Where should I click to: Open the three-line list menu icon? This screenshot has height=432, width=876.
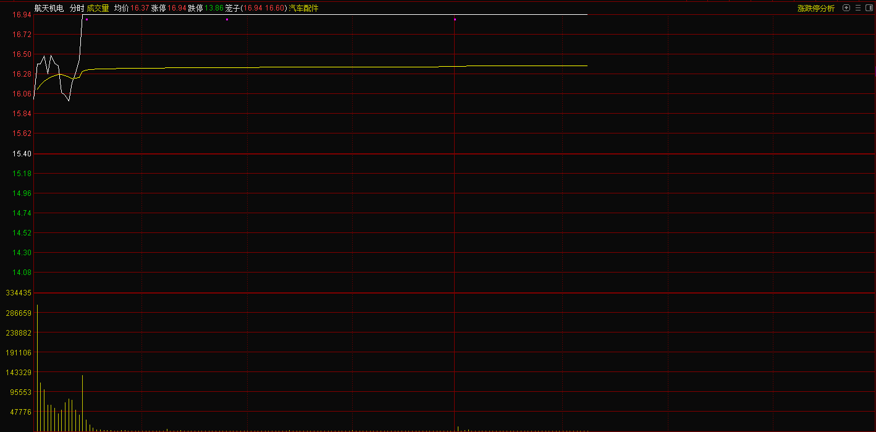point(858,8)
